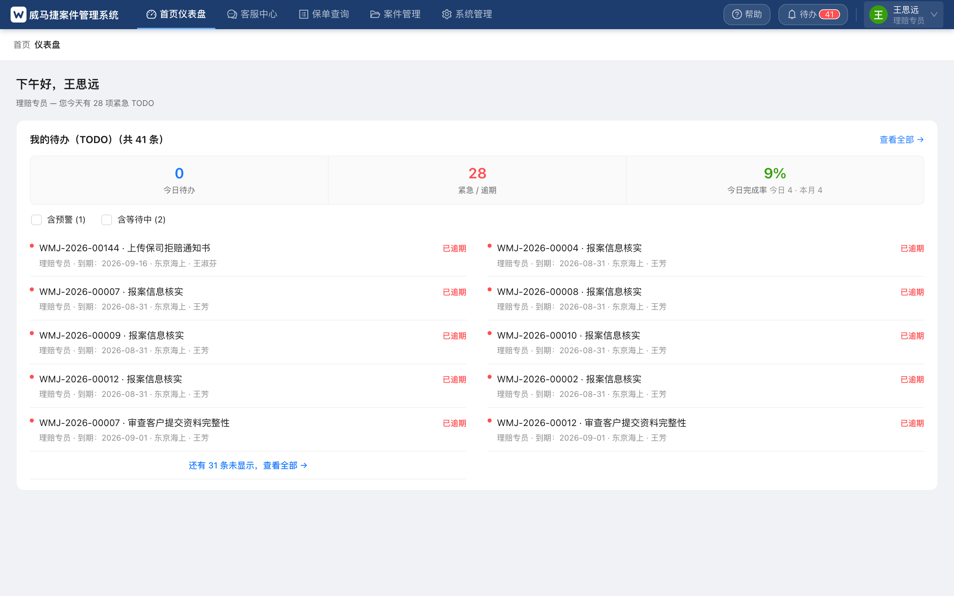Open the 案件管理 menu

point(395,15)
